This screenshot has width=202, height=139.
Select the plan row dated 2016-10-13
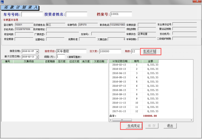tap(134, 99)
